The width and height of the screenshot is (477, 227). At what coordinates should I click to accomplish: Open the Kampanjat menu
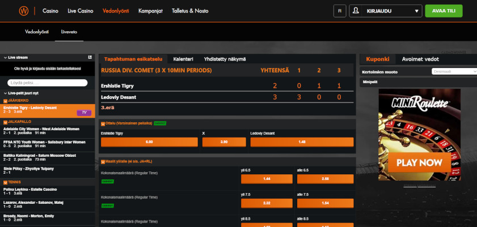pyautogui.click(x=150, y=11)
